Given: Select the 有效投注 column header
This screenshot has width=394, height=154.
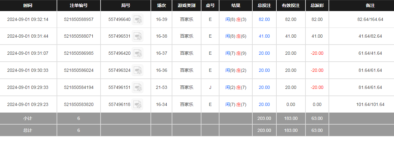Looking at the screenshot, I should (x=291, y=6).
